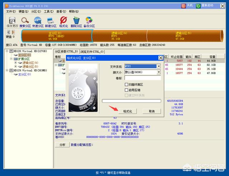Enable Scan Bad Sectors (扫描坏扇区) checkbox
The height and width of the screenshot is (176, 229).
tap(126, 84)
